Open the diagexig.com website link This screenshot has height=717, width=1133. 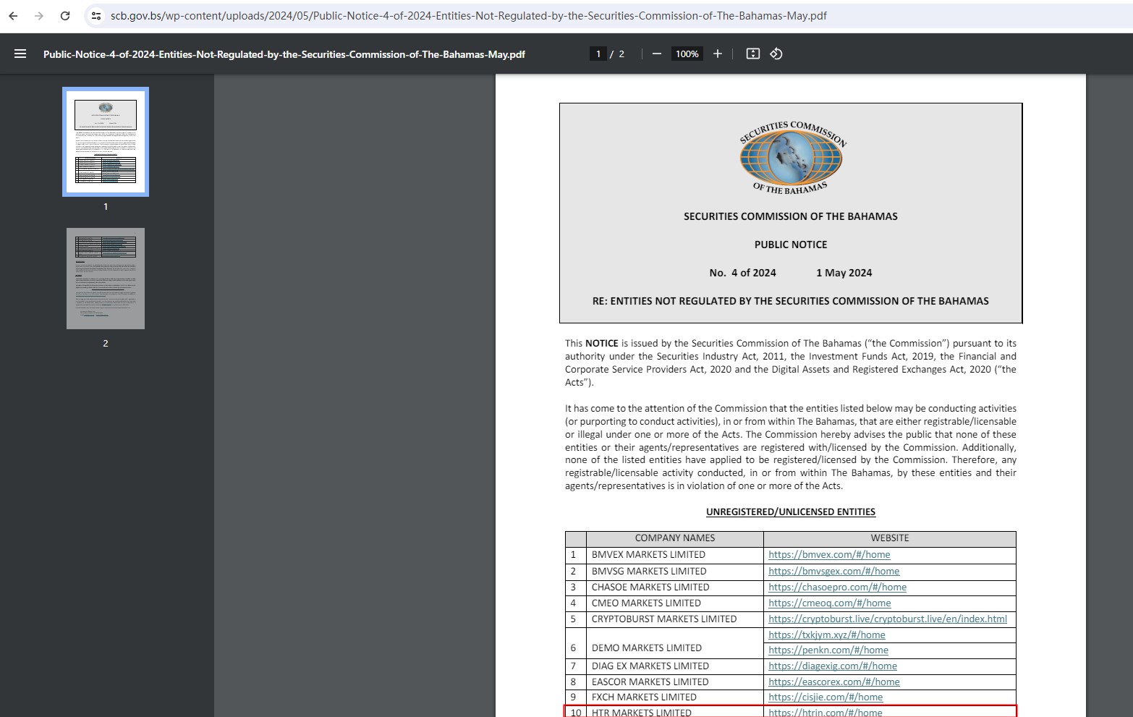[833, 666]
